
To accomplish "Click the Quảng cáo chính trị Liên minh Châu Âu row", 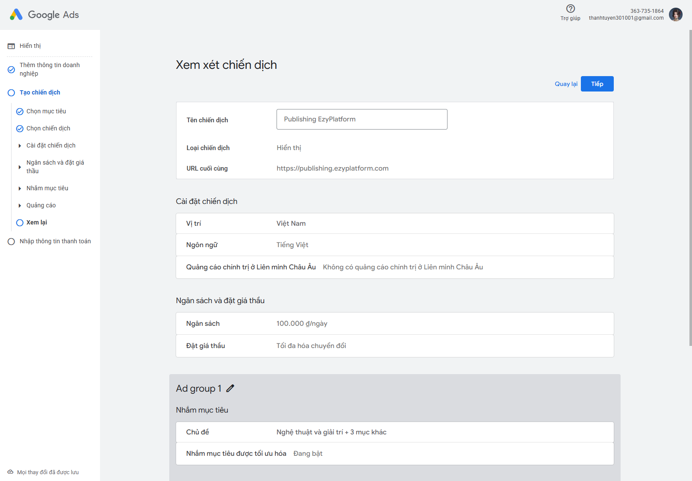I will click(395, 267).
